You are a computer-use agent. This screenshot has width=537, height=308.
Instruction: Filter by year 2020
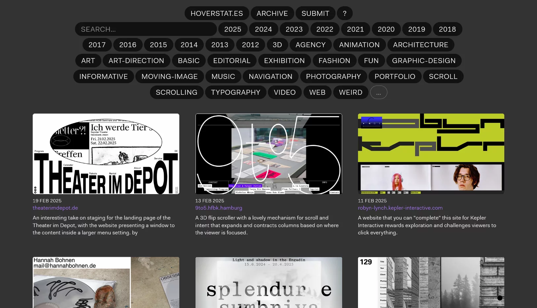pyautogui.click(x=386, y=29)
